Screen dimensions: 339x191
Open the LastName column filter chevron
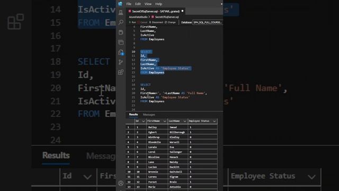click(x=185, y=121)
